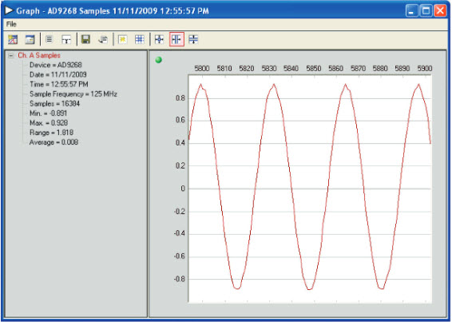Click the play icon in title bar
This screenshot has width=452, height=322.
point(9,10)
